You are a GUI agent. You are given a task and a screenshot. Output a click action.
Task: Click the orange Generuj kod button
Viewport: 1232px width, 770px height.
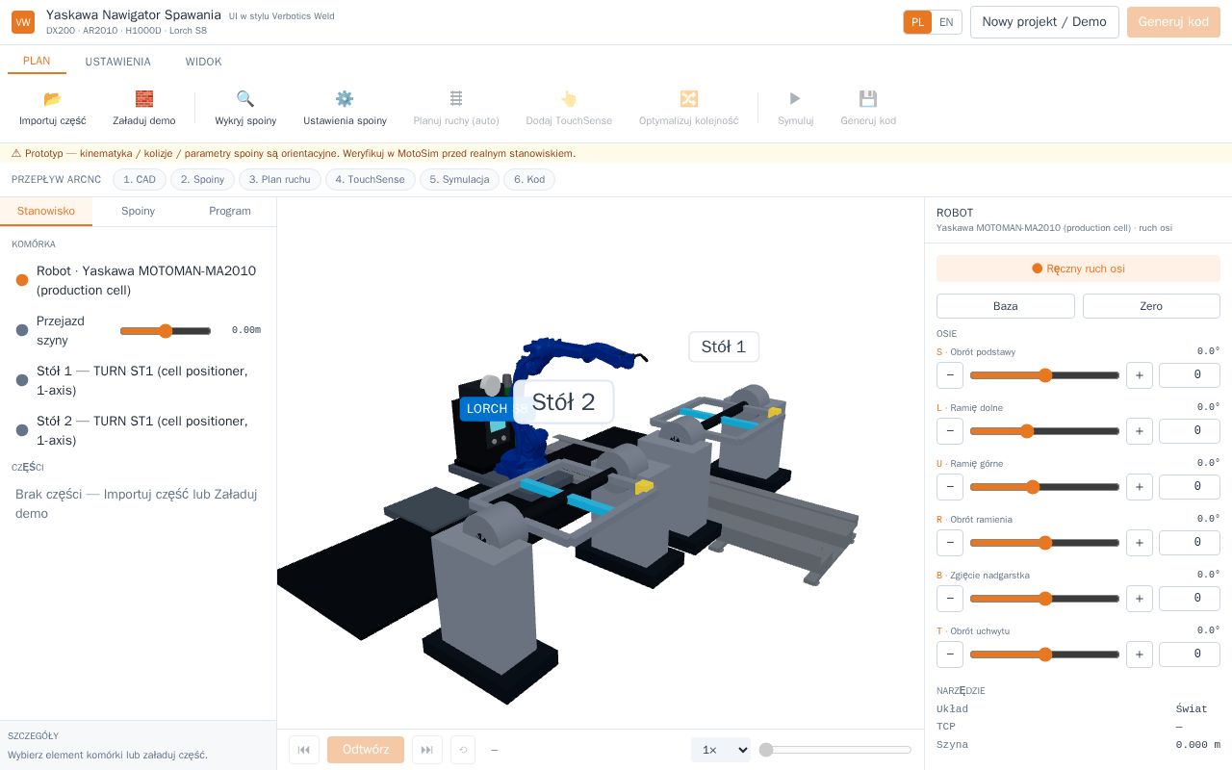tap(1173, 22)
